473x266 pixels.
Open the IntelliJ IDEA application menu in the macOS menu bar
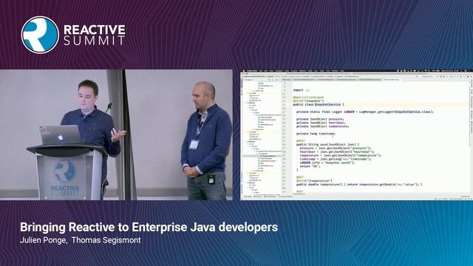point(252,71)
